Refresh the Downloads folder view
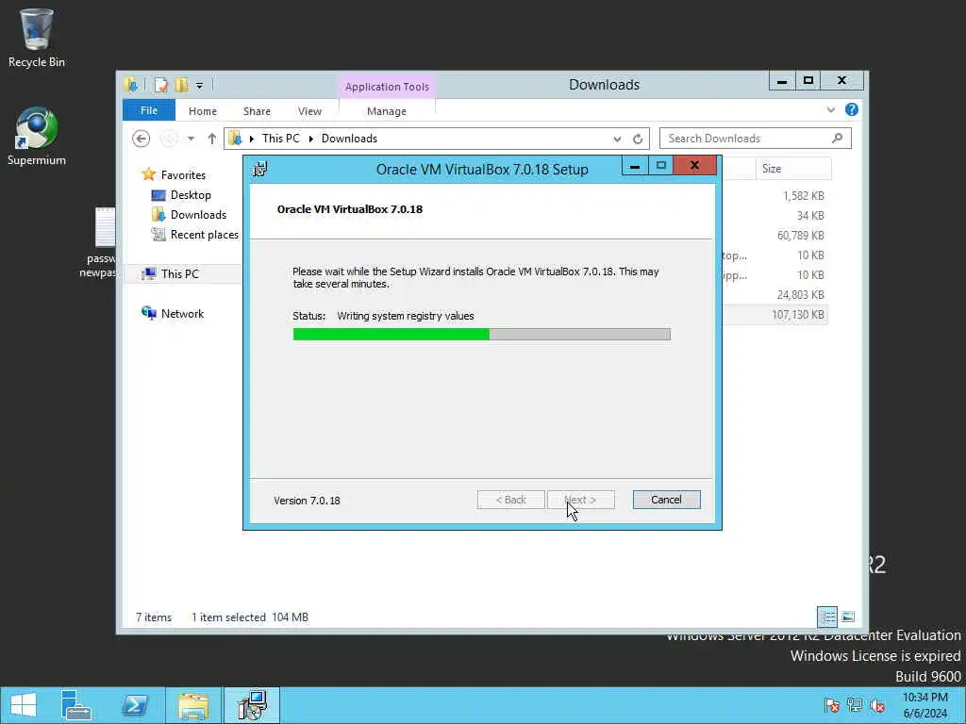Screen dimensions: 966x724 (638, 140)
